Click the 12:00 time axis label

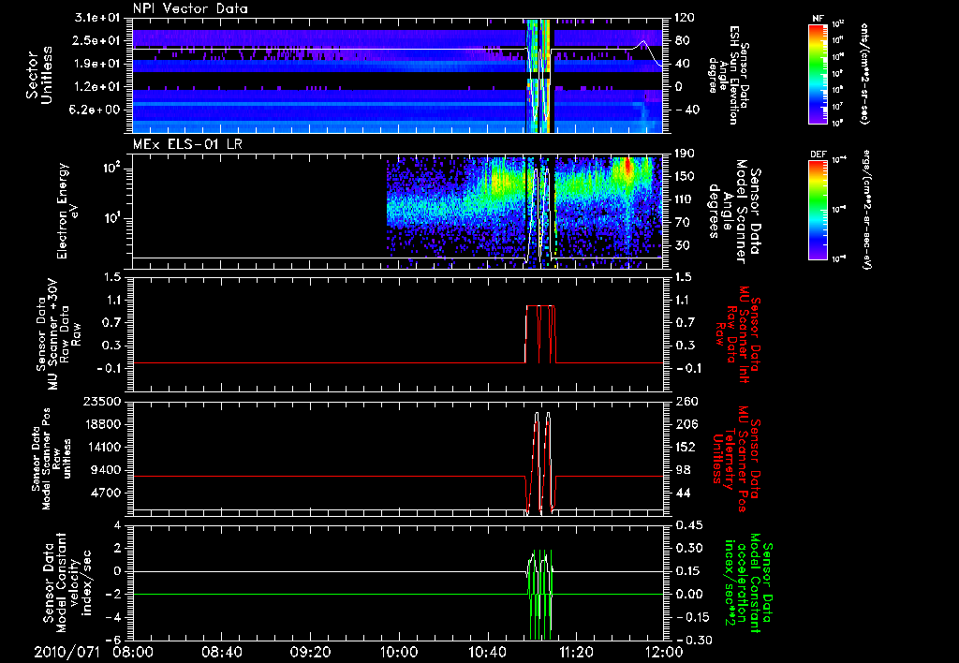(664, 650)
